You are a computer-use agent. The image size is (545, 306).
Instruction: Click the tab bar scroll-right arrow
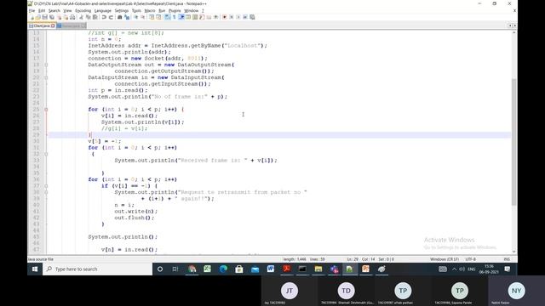tap(514, 25)
